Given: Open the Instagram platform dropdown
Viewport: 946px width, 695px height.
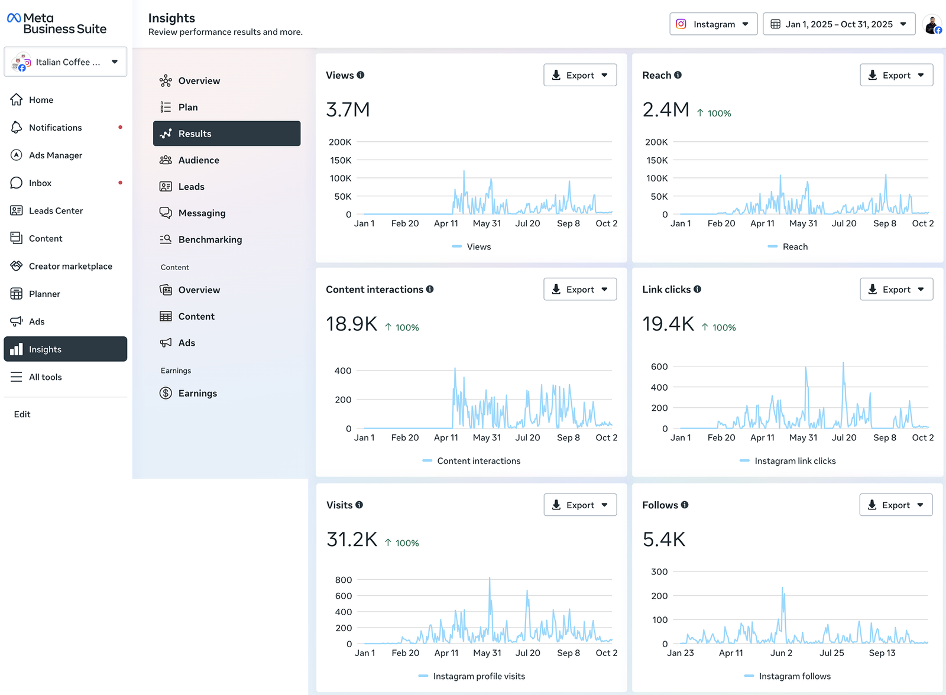Looking at the screenshot, I should 713,24.
